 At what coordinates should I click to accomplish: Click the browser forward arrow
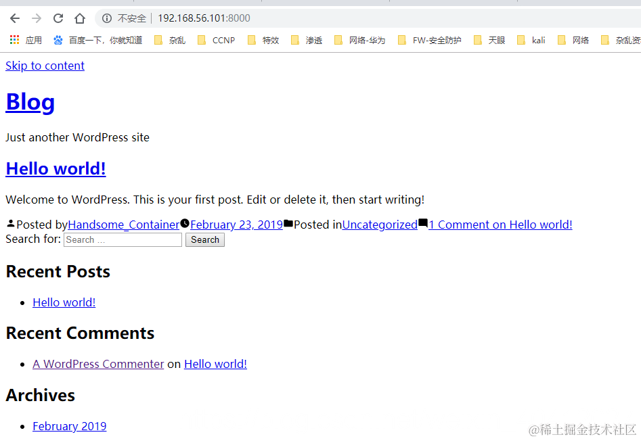[x=37, y=18]
